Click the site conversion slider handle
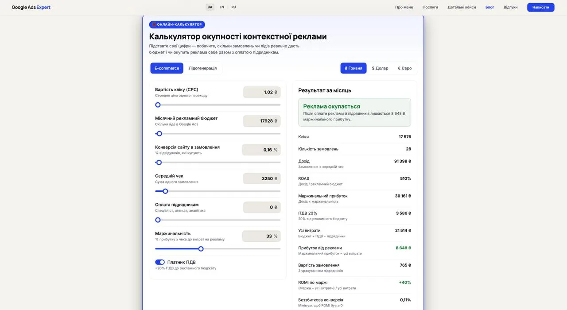This screenshot has height=310, width=567. [159, 163]
